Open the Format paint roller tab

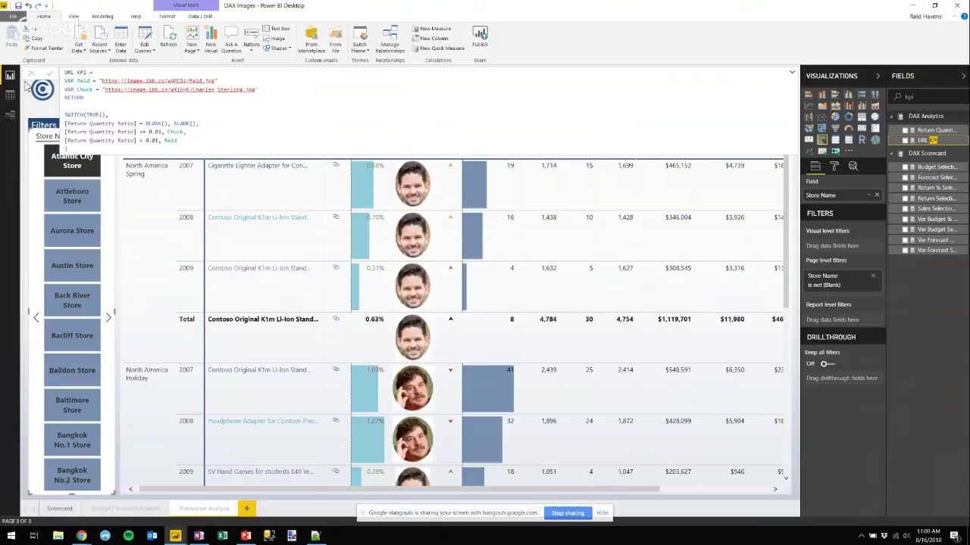click(x=834, y=167)
